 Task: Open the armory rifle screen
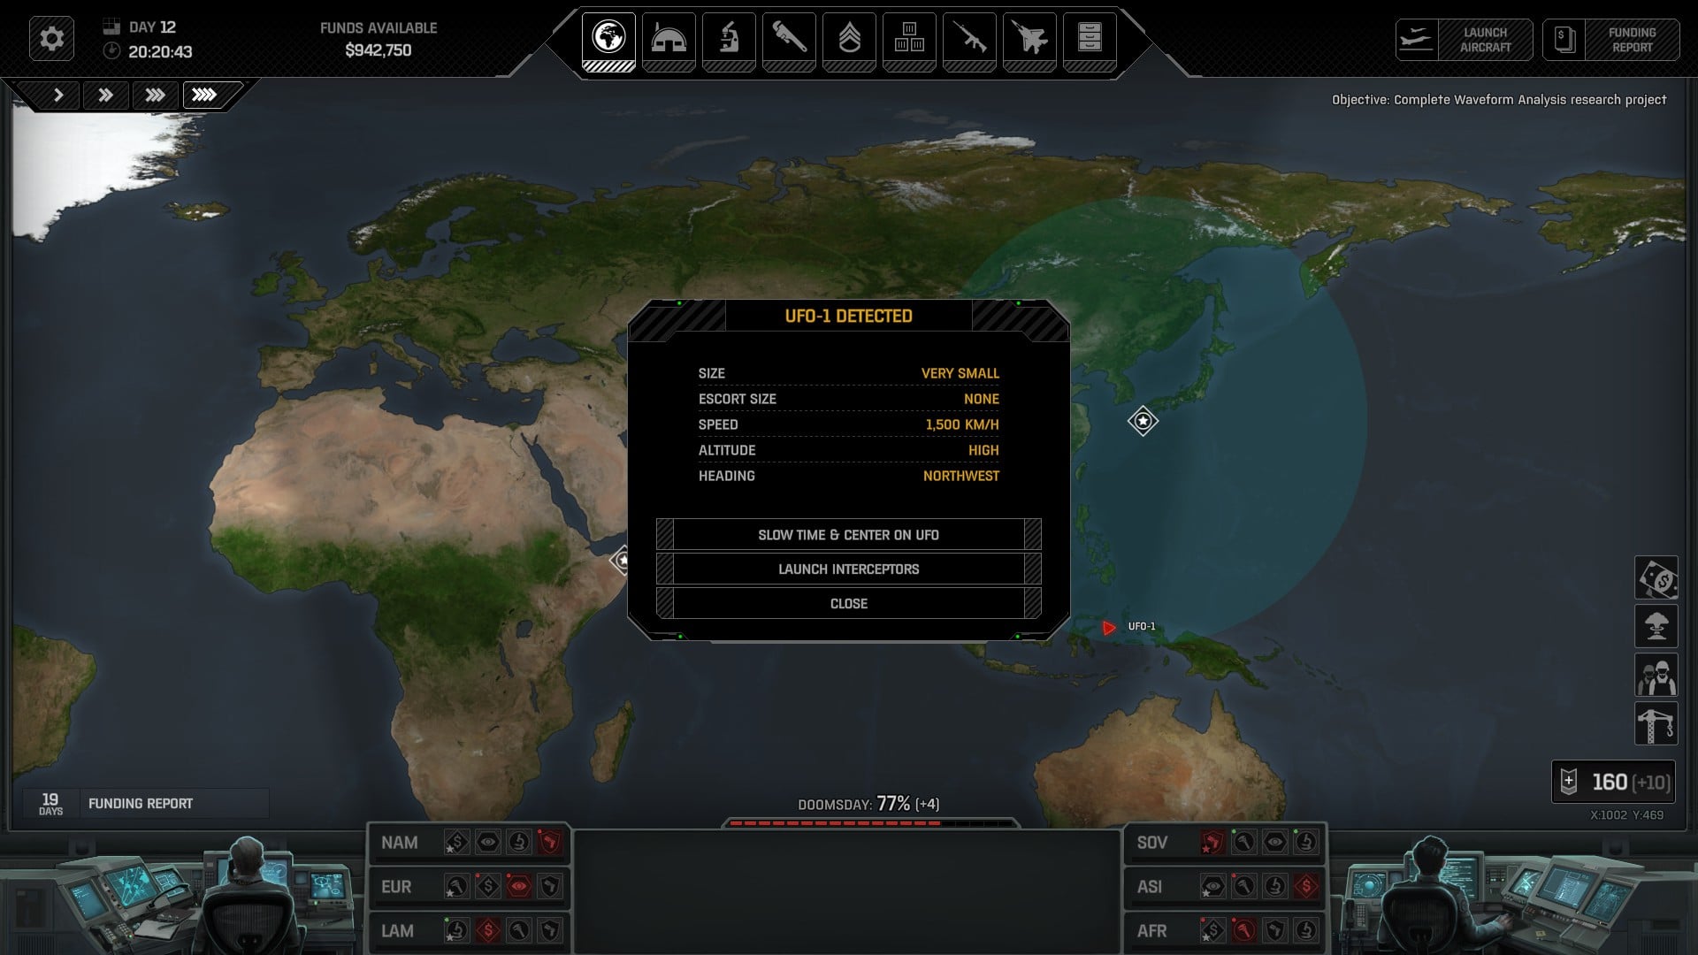point(969,39)
